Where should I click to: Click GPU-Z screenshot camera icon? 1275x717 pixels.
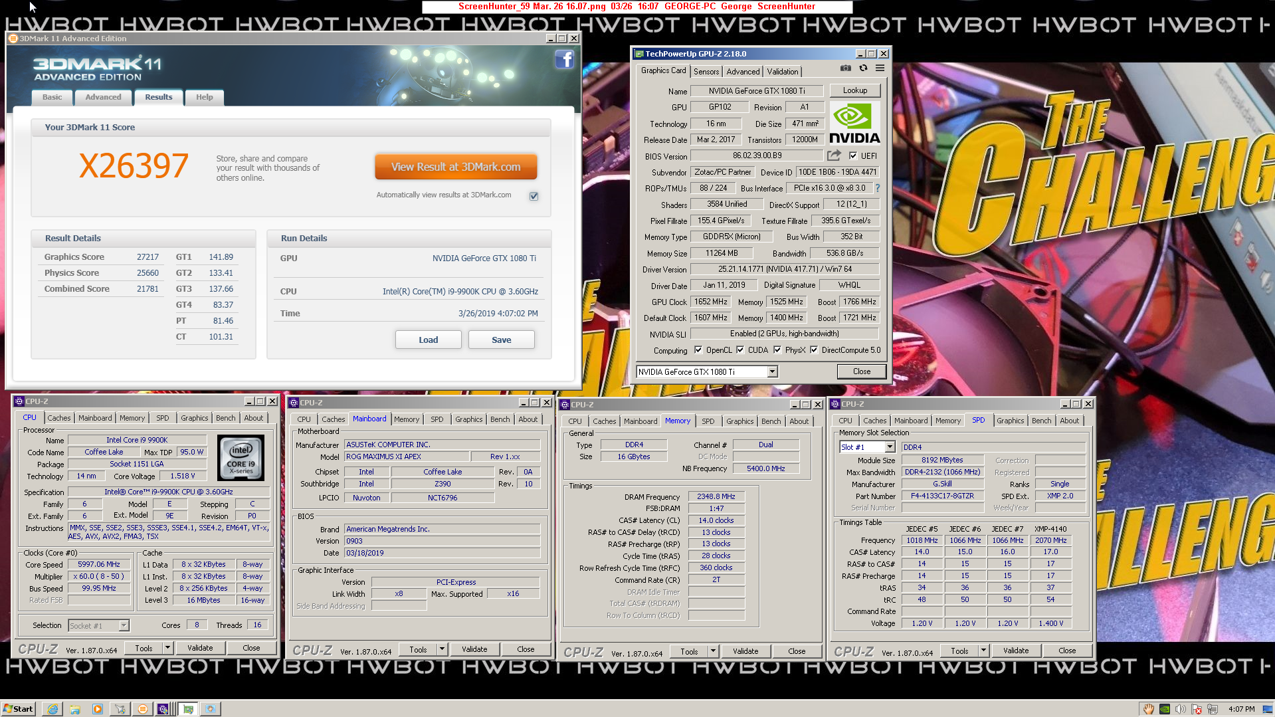point(845,68)
